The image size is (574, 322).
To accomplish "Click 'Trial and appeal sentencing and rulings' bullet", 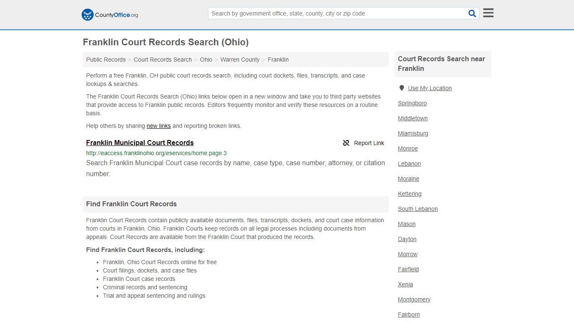I will 154,296.
